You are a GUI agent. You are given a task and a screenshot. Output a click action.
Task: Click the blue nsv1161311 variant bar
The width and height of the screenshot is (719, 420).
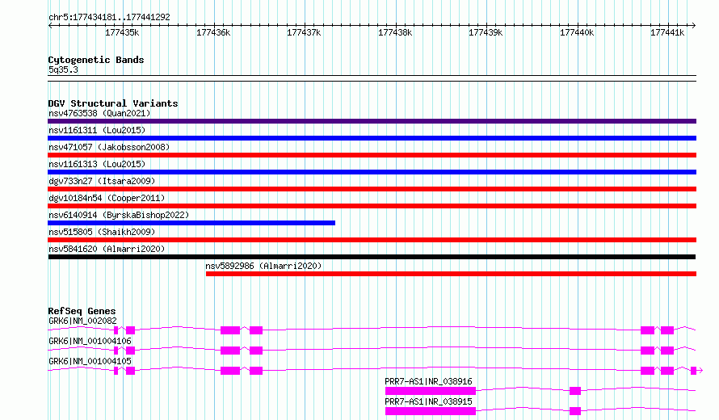(x=372, y=138)
